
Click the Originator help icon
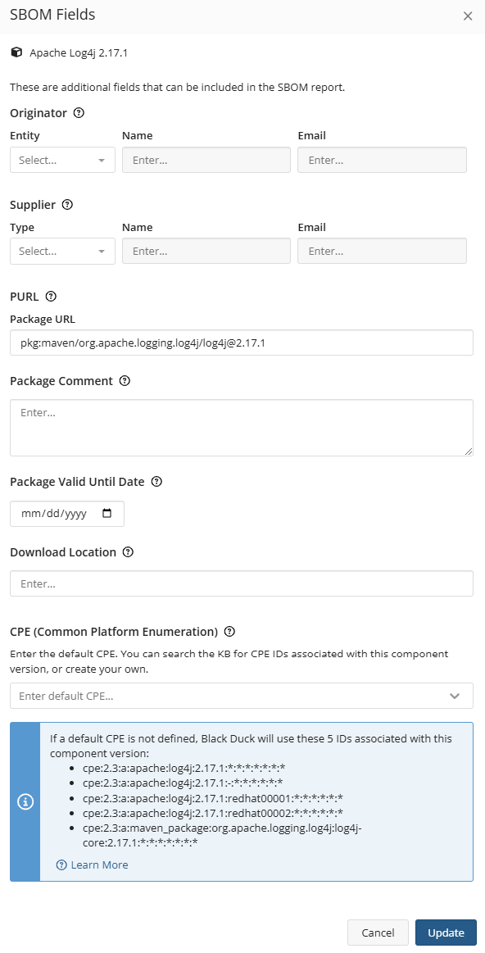79,112
